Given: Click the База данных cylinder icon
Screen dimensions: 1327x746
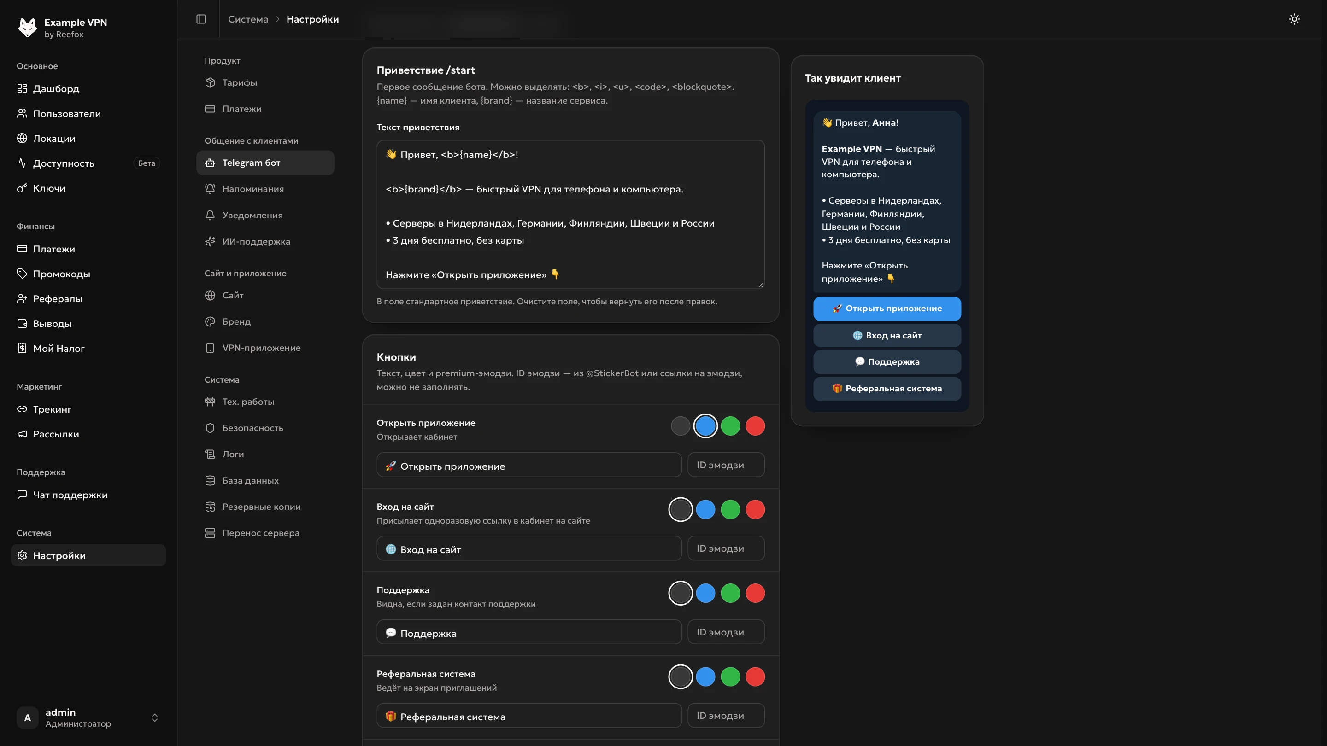Looking at the screenshot, I should 210,480.
